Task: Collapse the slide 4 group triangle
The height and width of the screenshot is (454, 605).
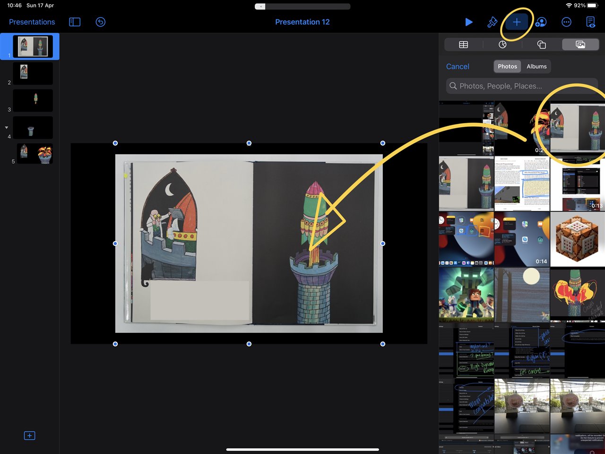Action: tap(7, 128)
